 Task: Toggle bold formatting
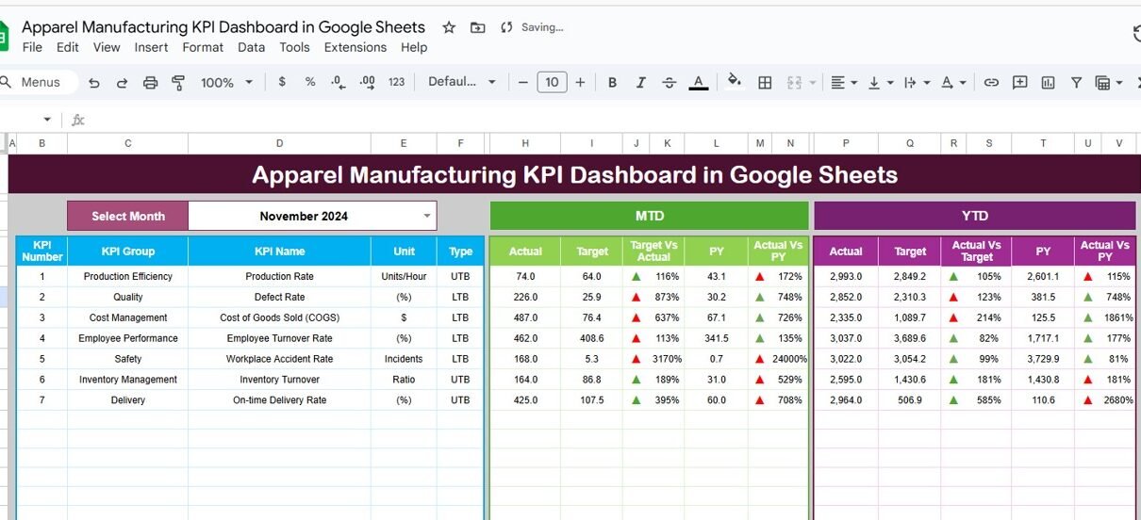click(612, 82)
